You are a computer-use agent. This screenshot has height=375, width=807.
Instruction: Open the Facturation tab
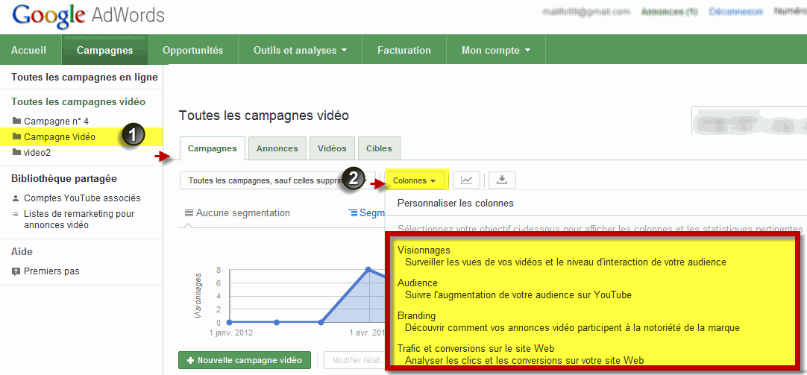404,50
